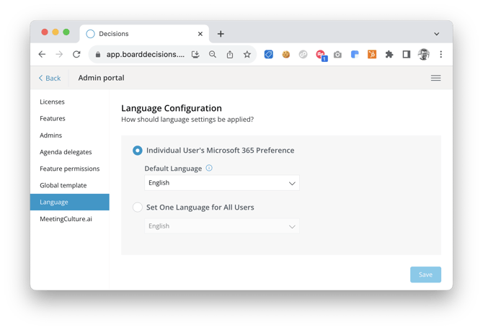The width and height of the screenshot is (483, 330).
Task: Open the Chrome three-dot menu
Action: 440,54
